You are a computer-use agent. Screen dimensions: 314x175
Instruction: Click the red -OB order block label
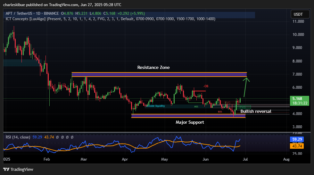point(206,86)
